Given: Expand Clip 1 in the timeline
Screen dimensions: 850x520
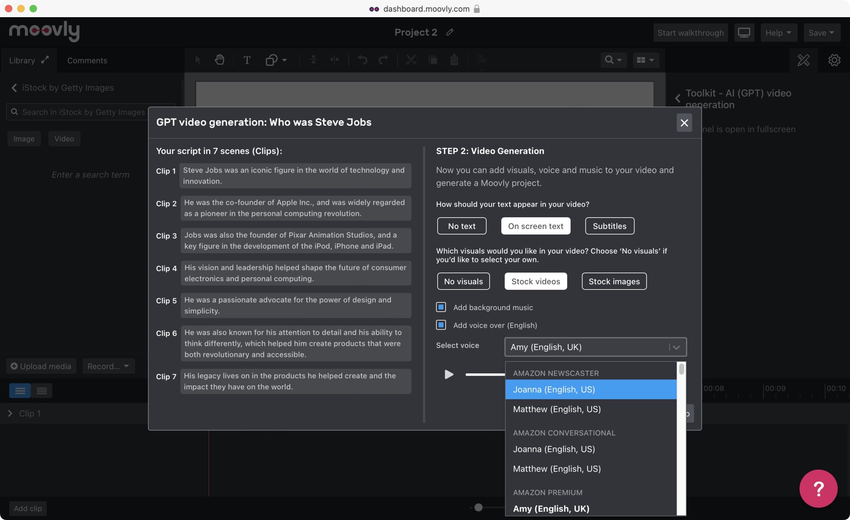Looking at the screenshot, I should pyautogui.click(x=10, y=413).
